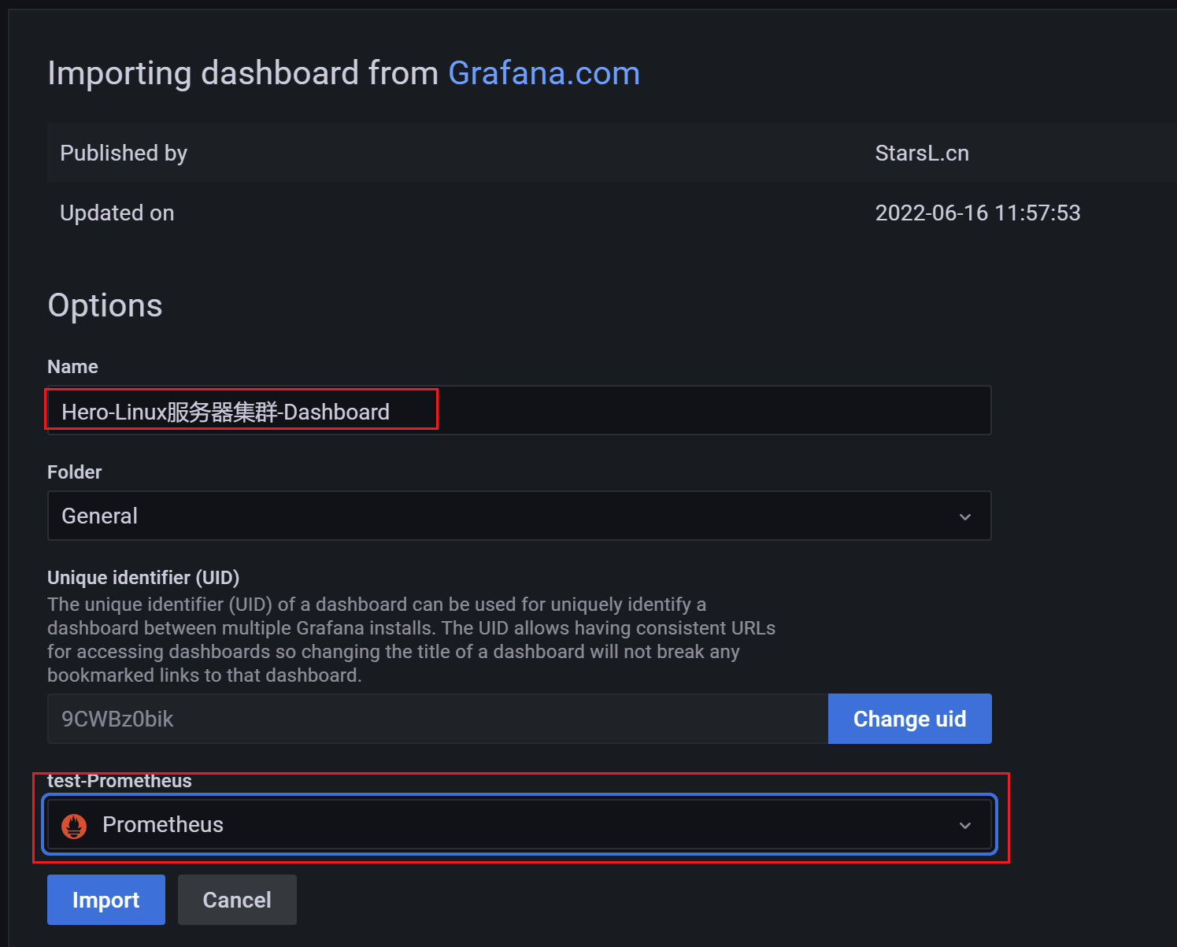Click the Folder field label
The image size is (1177, 947).
coord(75,472)
